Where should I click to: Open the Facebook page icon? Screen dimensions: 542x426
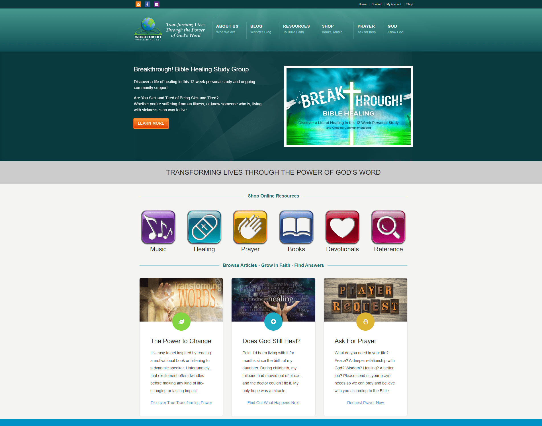(x=147, y=4)
